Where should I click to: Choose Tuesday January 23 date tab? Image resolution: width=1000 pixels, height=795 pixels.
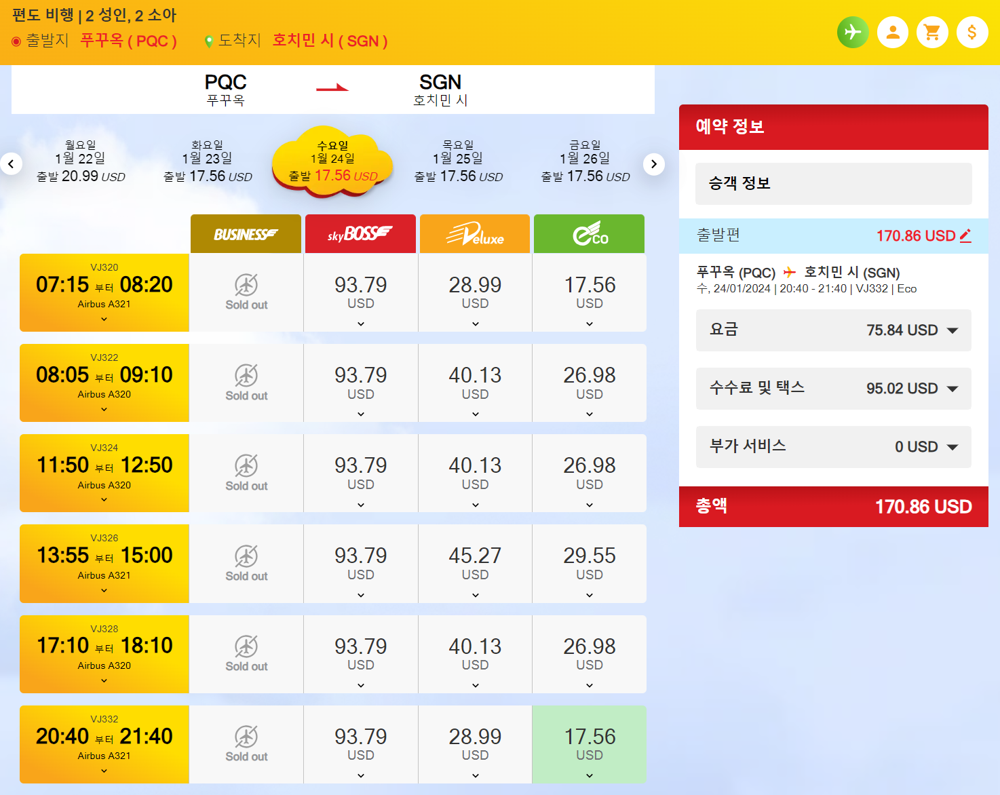[208, 161]
